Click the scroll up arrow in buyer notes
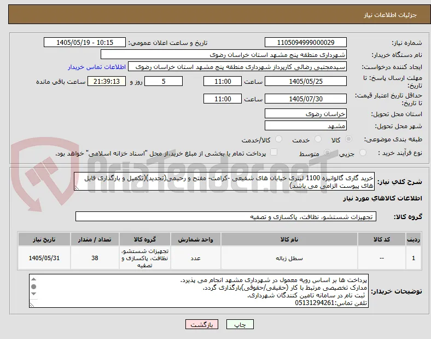 (34, 279)
